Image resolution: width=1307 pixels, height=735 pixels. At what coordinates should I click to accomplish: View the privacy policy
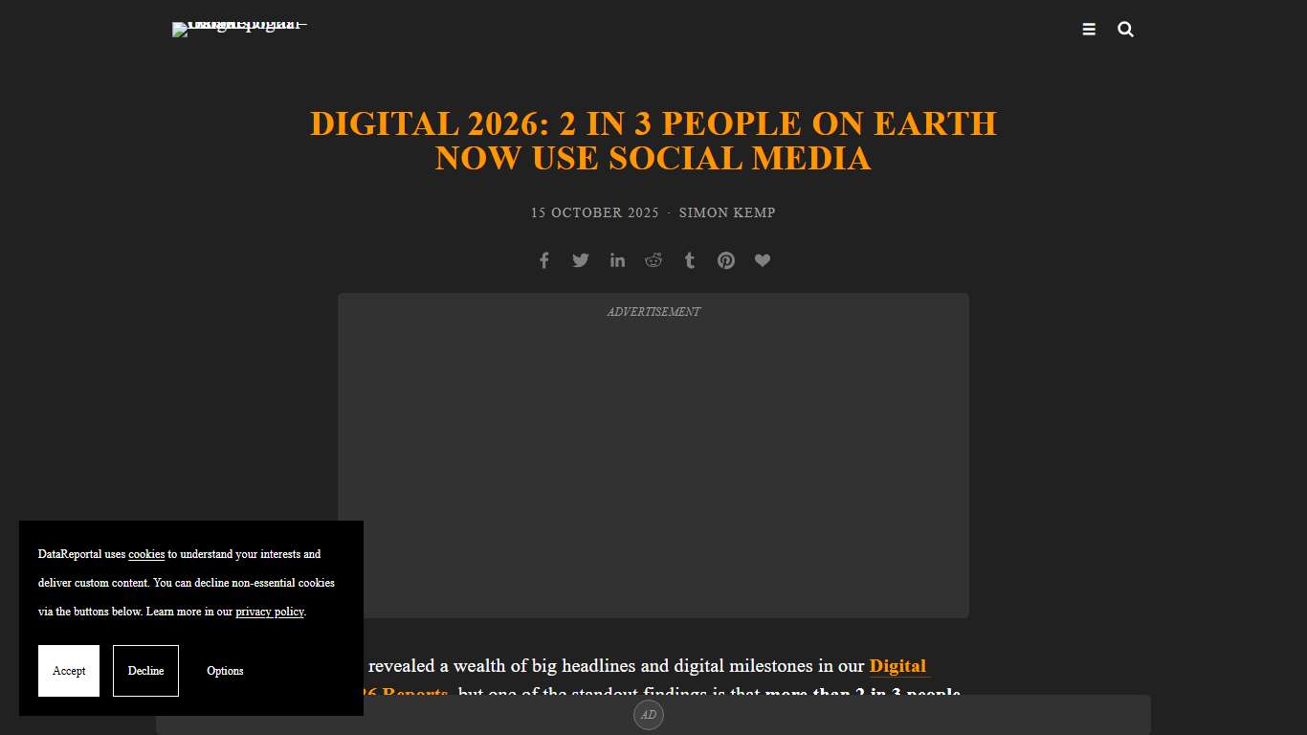[269, 612]
